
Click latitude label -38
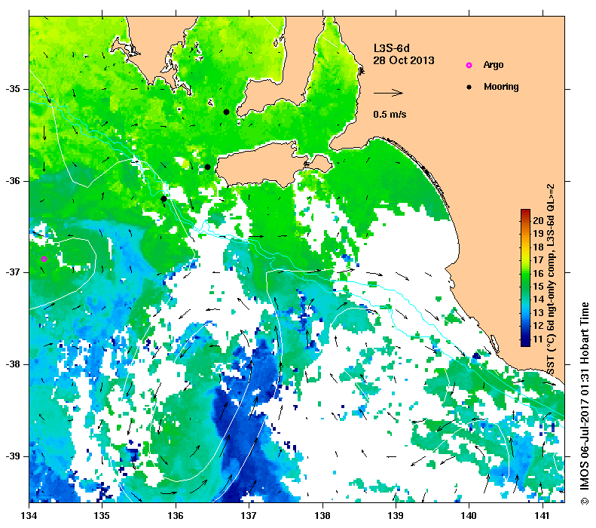click(x=13, y=364)
